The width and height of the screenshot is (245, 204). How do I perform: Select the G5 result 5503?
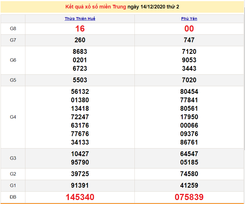[x=80, y=80]
